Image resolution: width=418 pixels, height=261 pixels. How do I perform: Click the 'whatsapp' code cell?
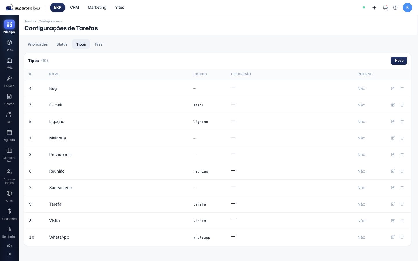[202, 238]
